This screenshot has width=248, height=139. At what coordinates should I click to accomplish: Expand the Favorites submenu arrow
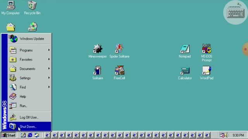49,59
